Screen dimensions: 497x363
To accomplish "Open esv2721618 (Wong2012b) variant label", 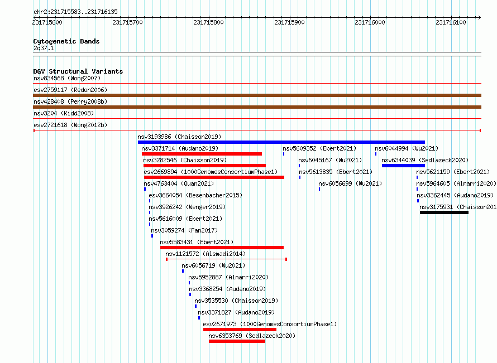I will click(x=70, y=125).
